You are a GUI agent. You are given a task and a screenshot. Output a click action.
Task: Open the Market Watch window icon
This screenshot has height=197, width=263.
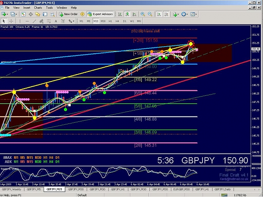coord(23,14)
